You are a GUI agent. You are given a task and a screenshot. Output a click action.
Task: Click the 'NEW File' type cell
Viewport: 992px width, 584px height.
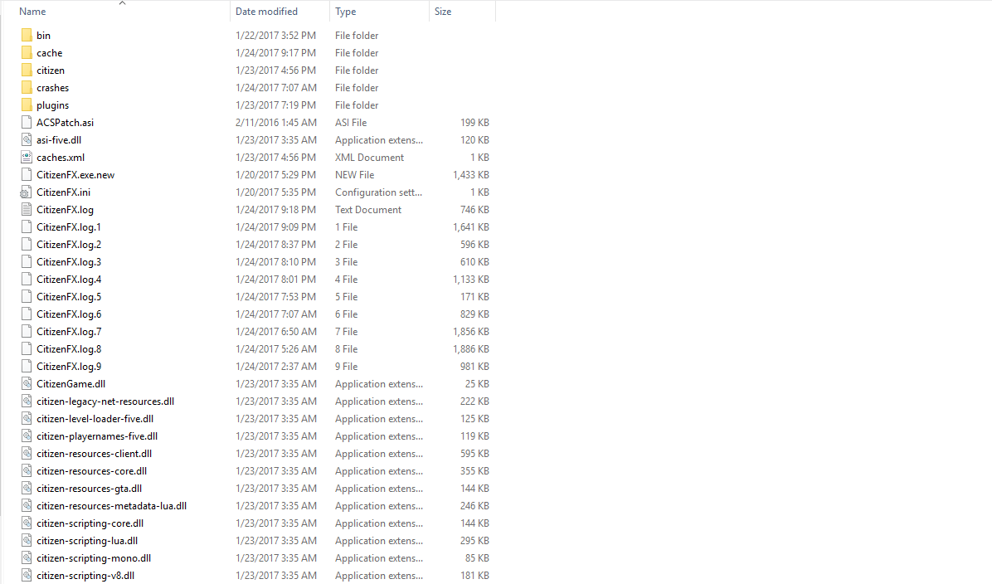point(355,175)
